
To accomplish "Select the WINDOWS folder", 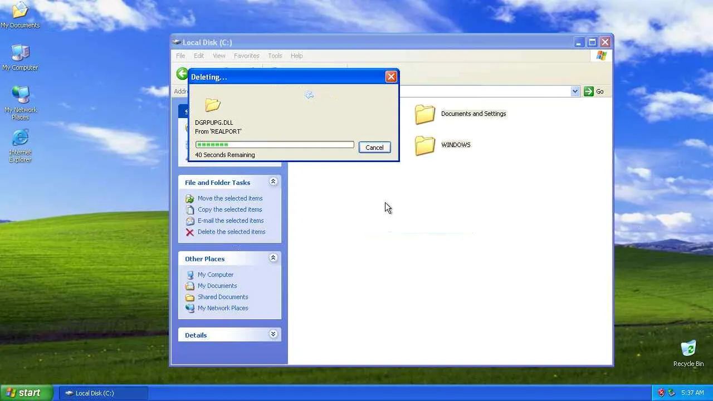I will point(443,145).
